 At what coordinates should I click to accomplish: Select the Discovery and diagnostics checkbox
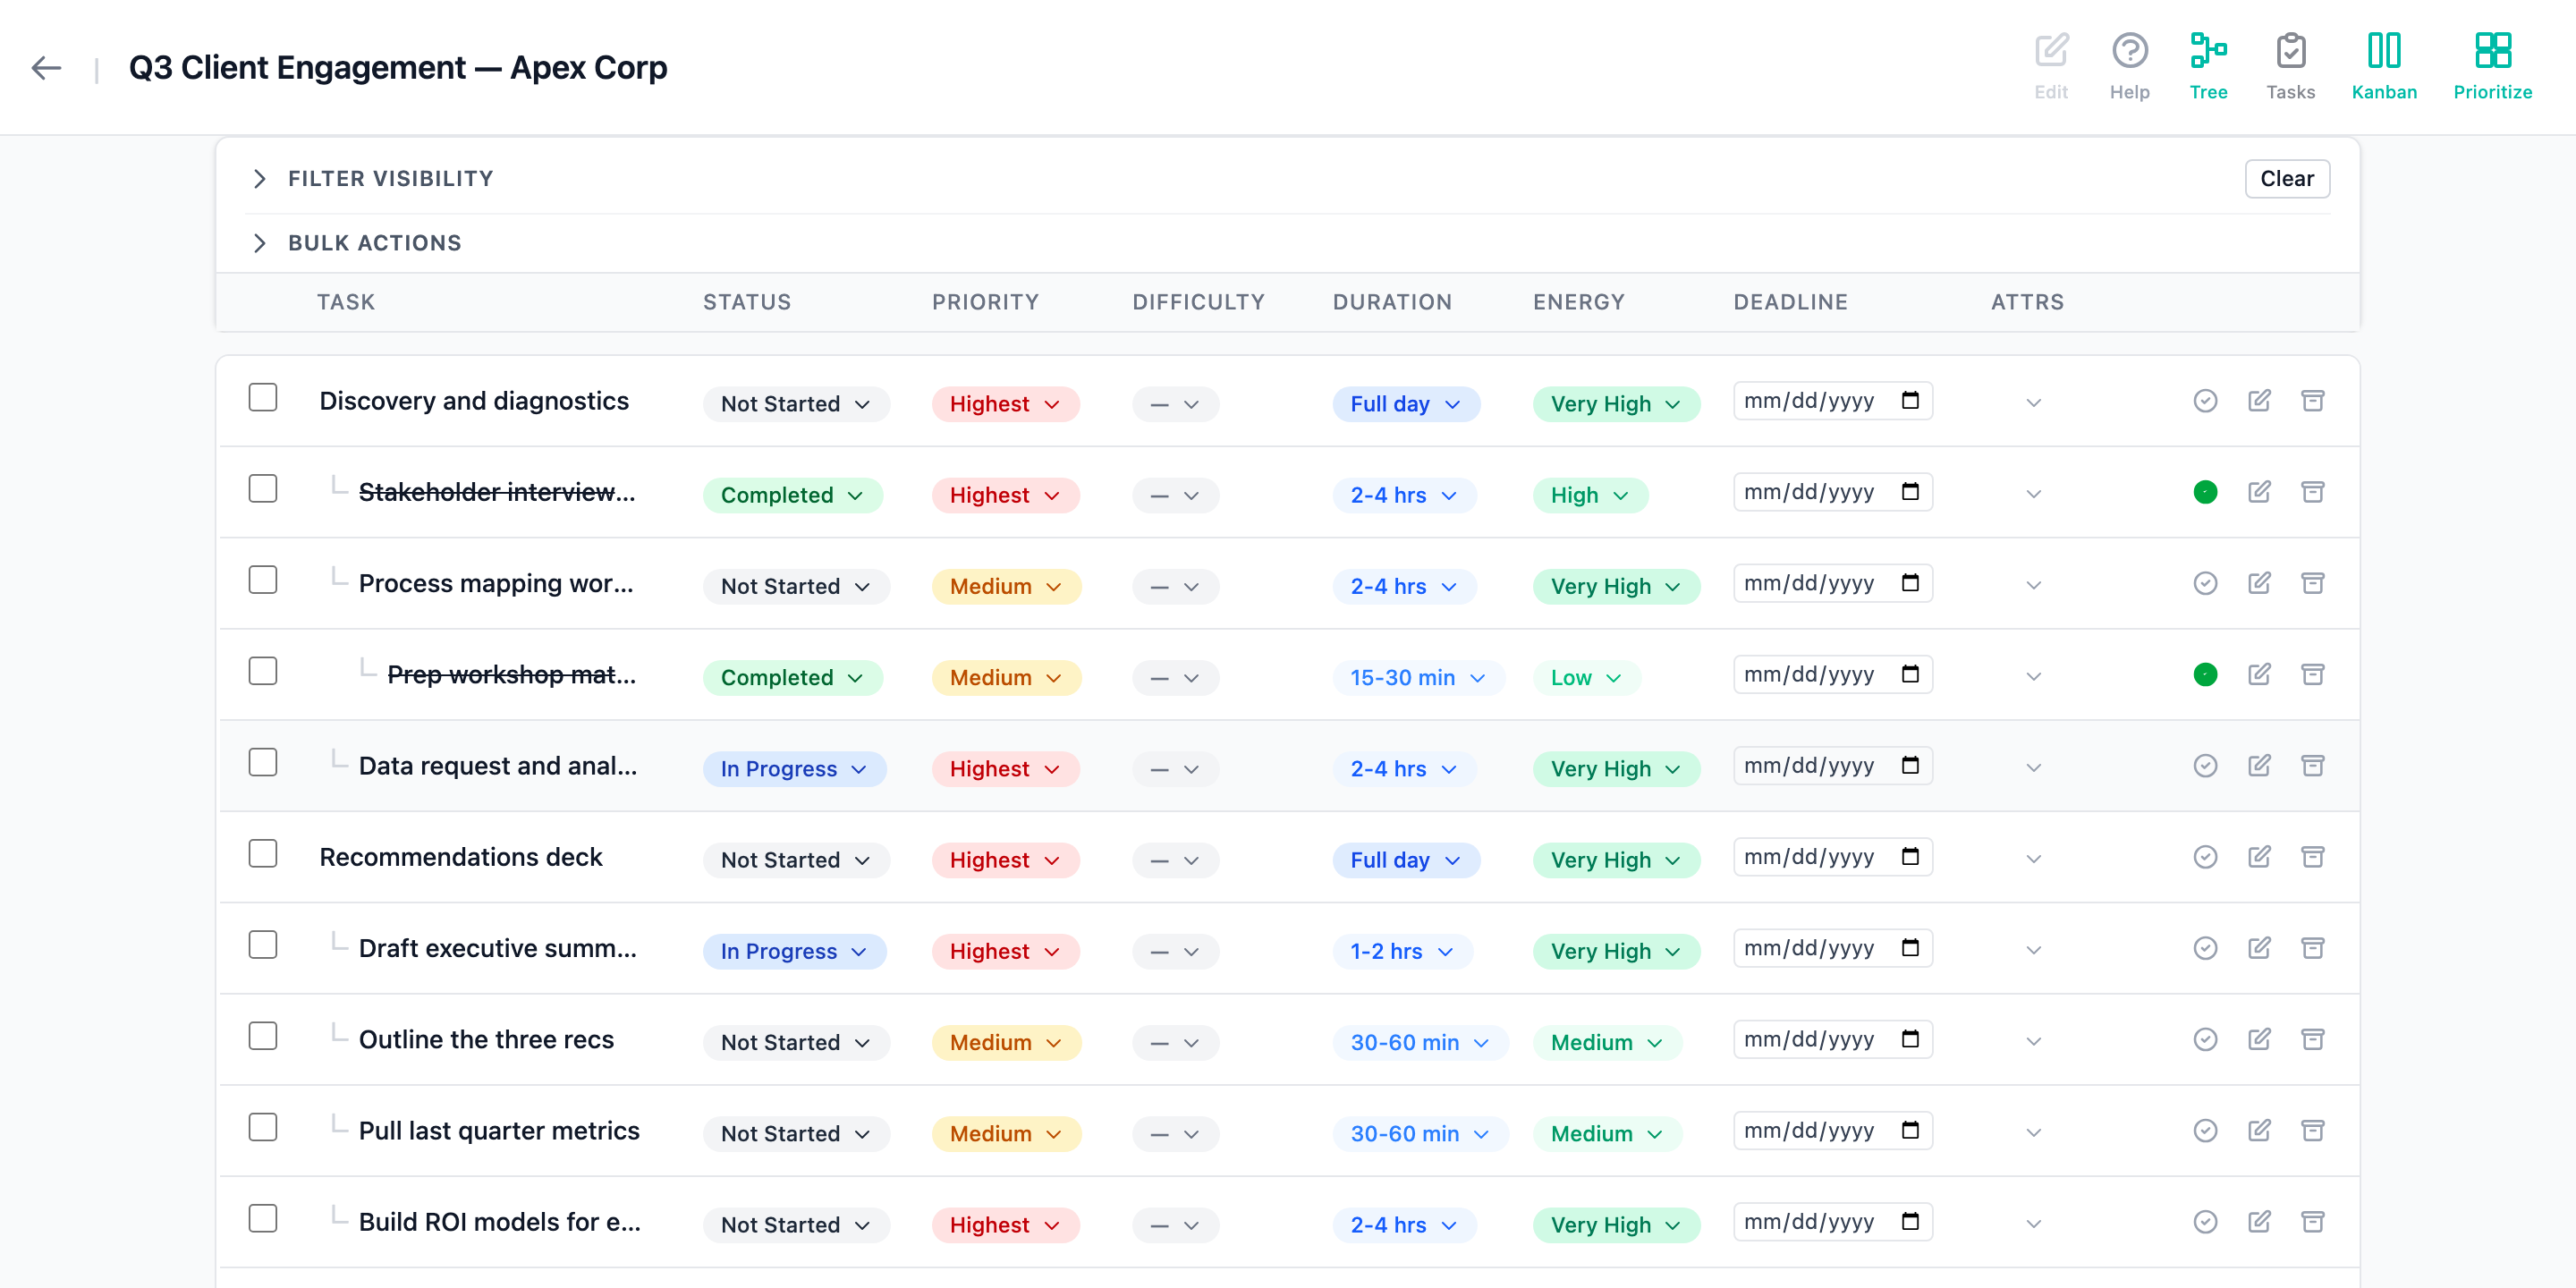point(263,398)
